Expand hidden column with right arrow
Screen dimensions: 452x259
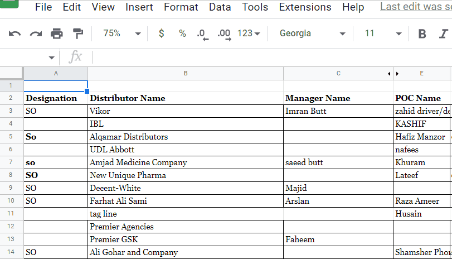click(397, 74)
